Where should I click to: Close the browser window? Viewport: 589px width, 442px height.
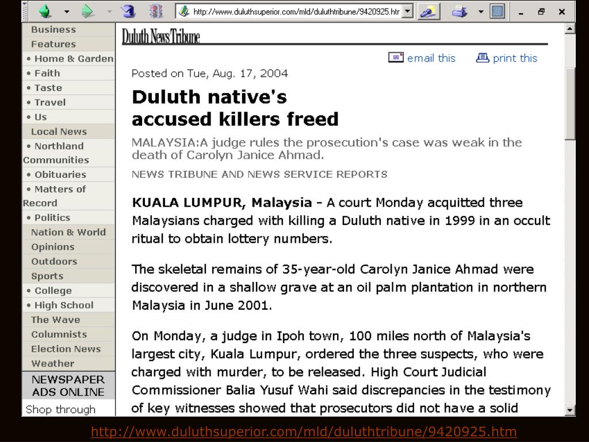pyautogui.click(x=562, y=12)
